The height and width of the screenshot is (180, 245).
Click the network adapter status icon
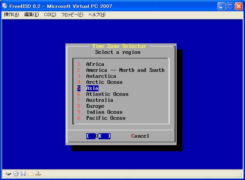(x=38, y=174)
